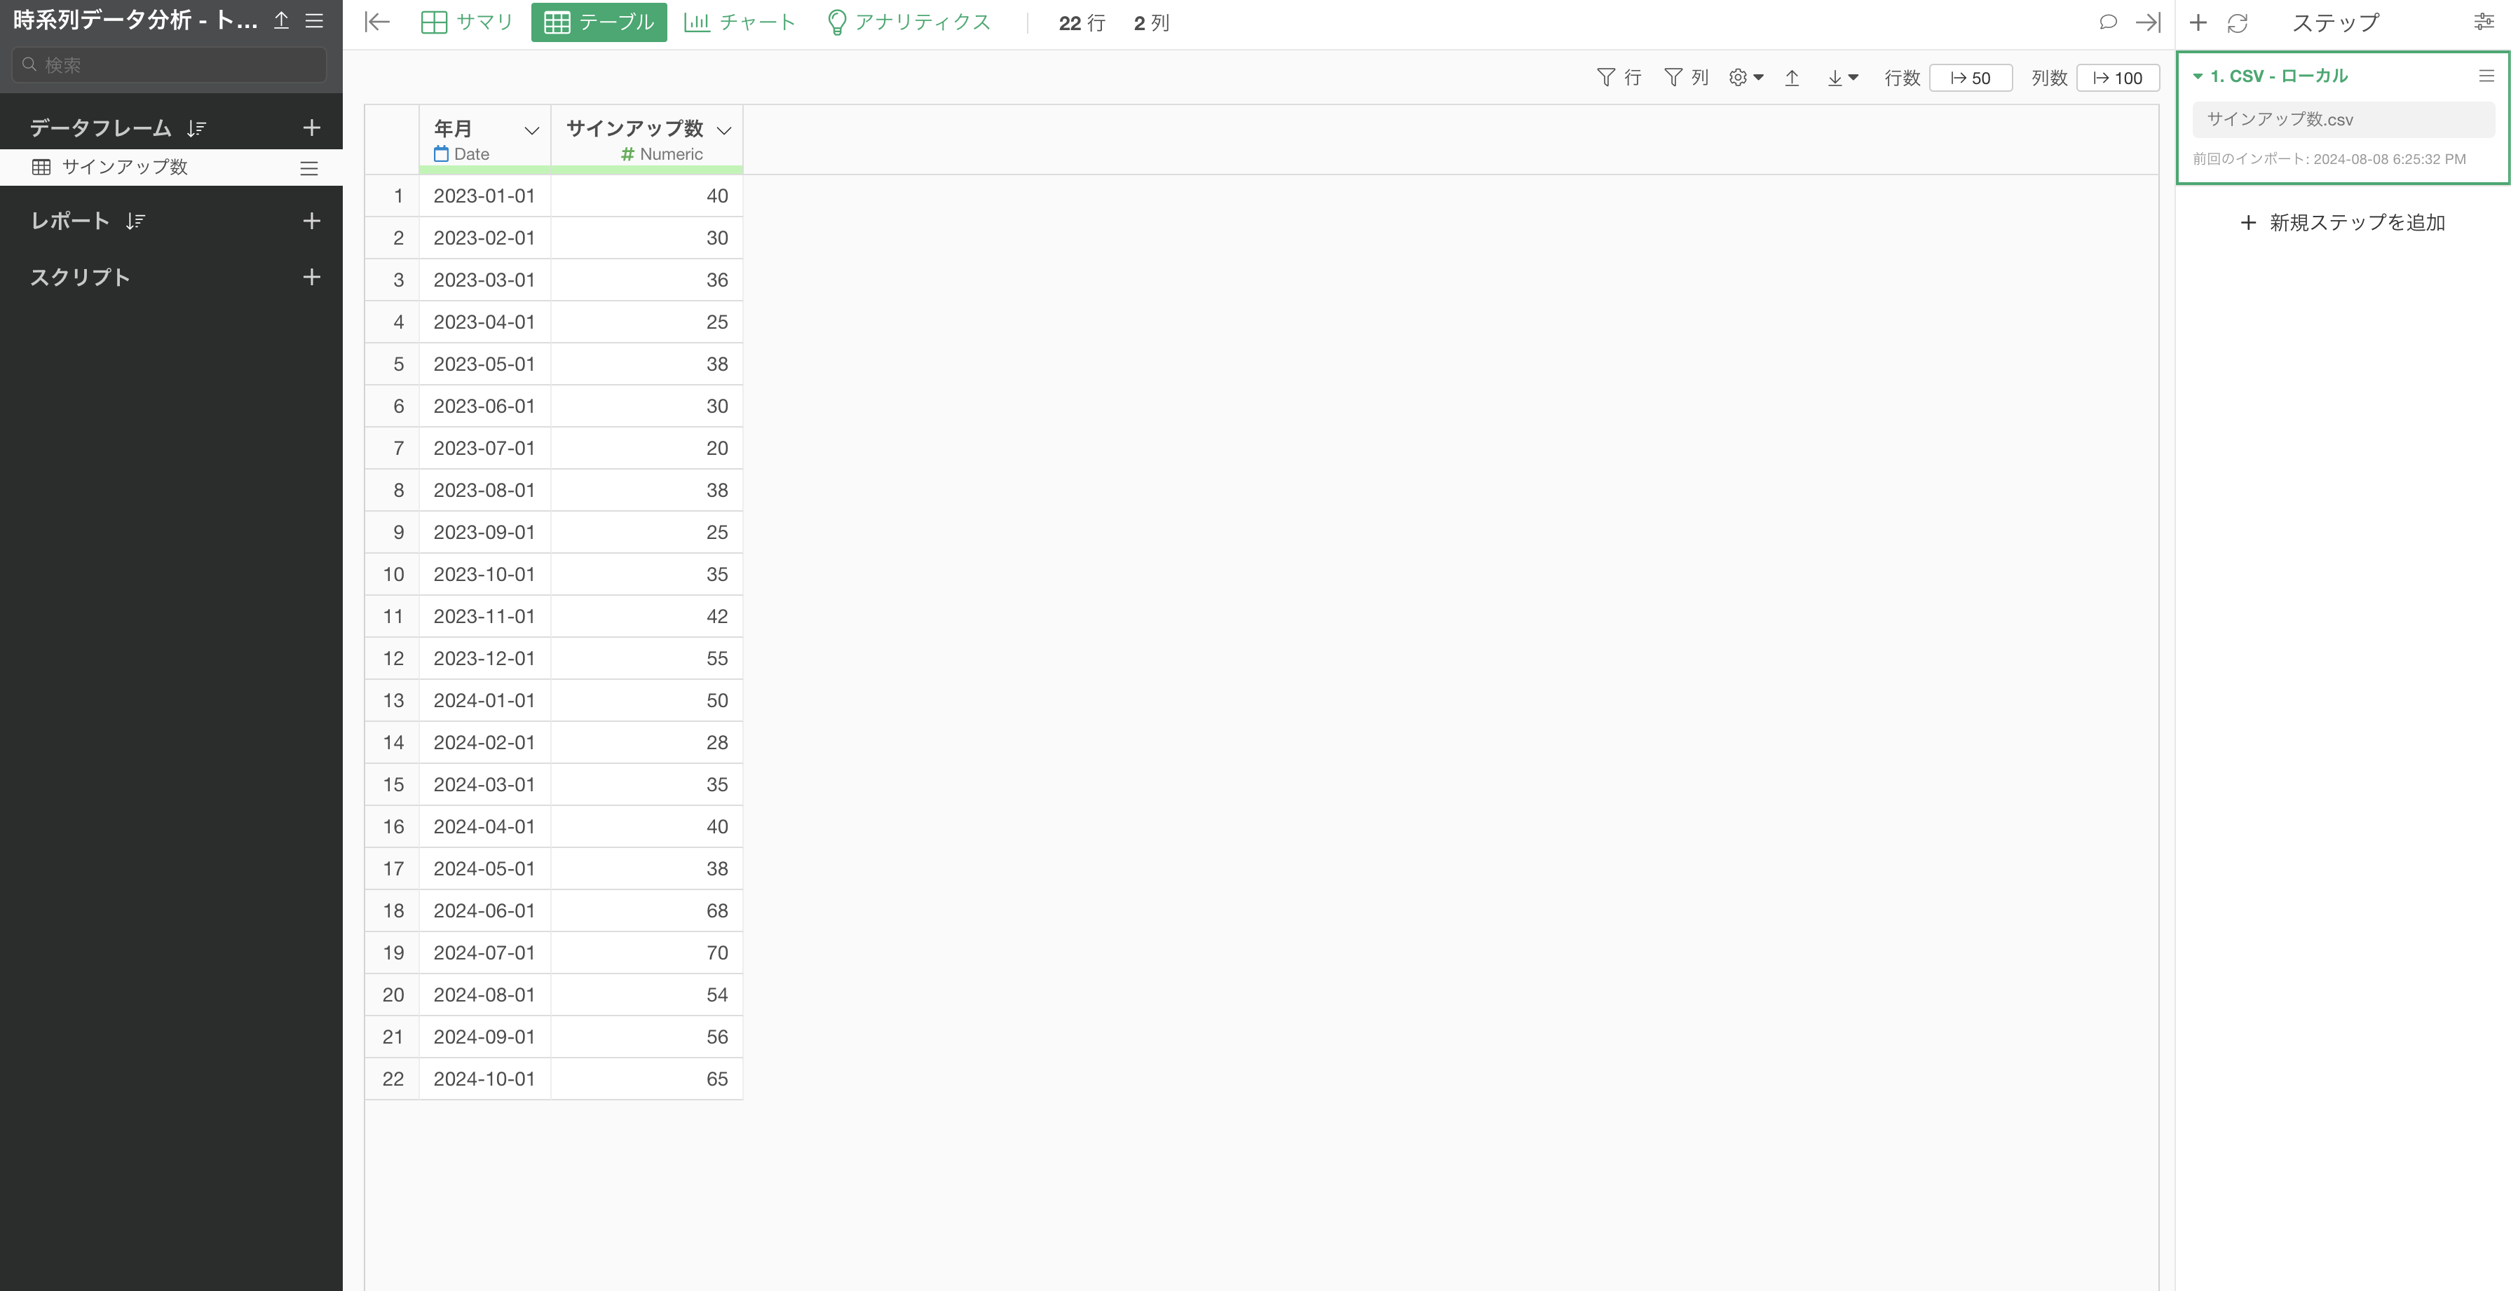Viewport: 2511px width, 1291px height.
Task: Click the ステップ panel title
Action: pyautogui.click(x=2334, y=23)
